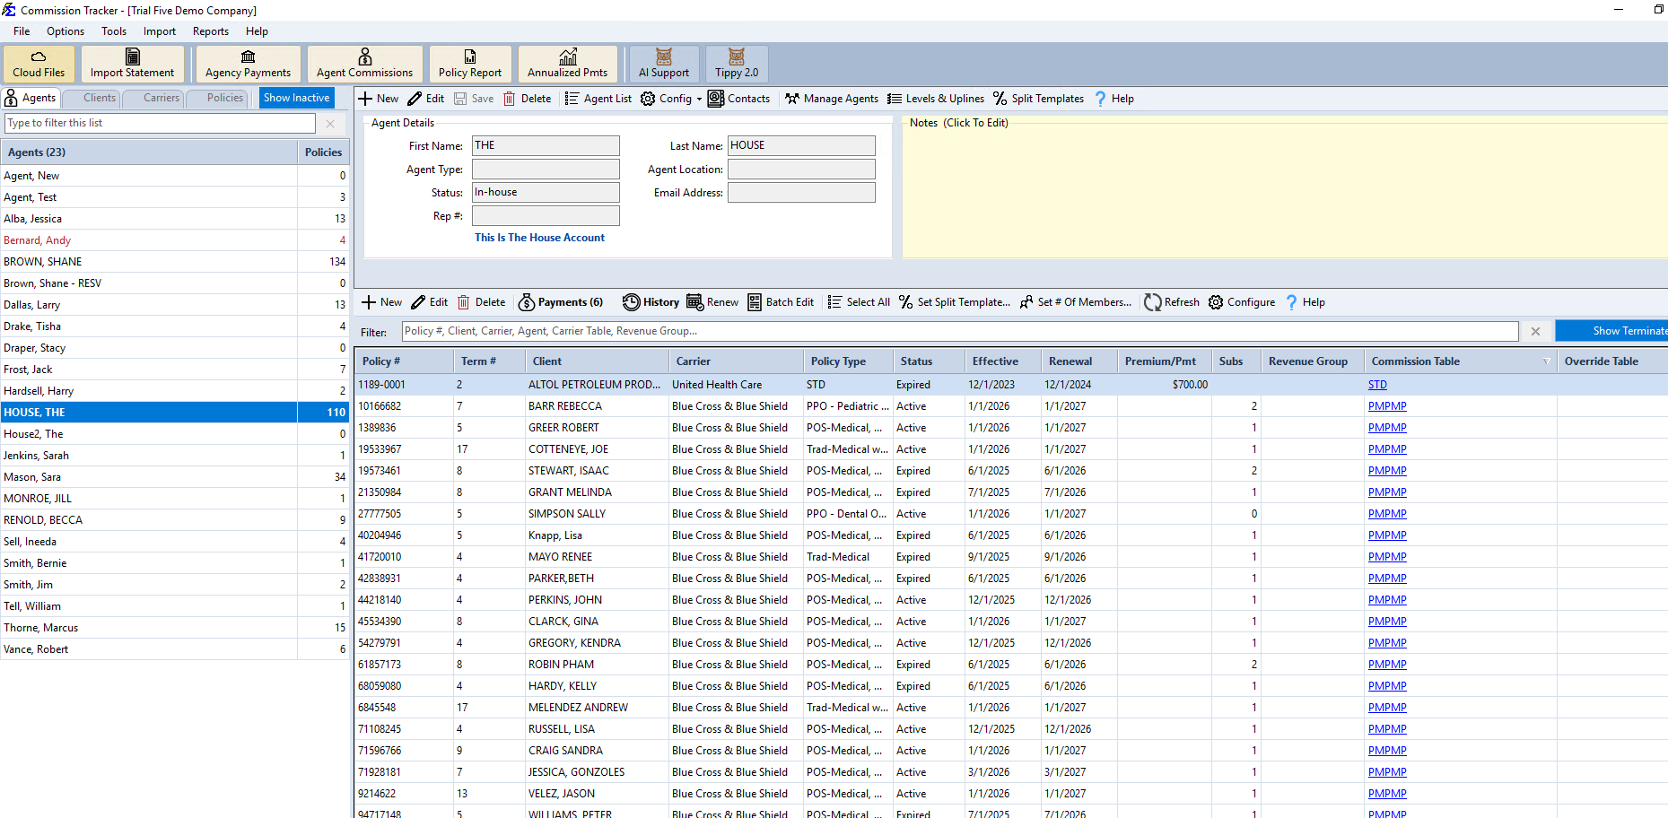Sort policies by the Effective column

(1001, 361)
